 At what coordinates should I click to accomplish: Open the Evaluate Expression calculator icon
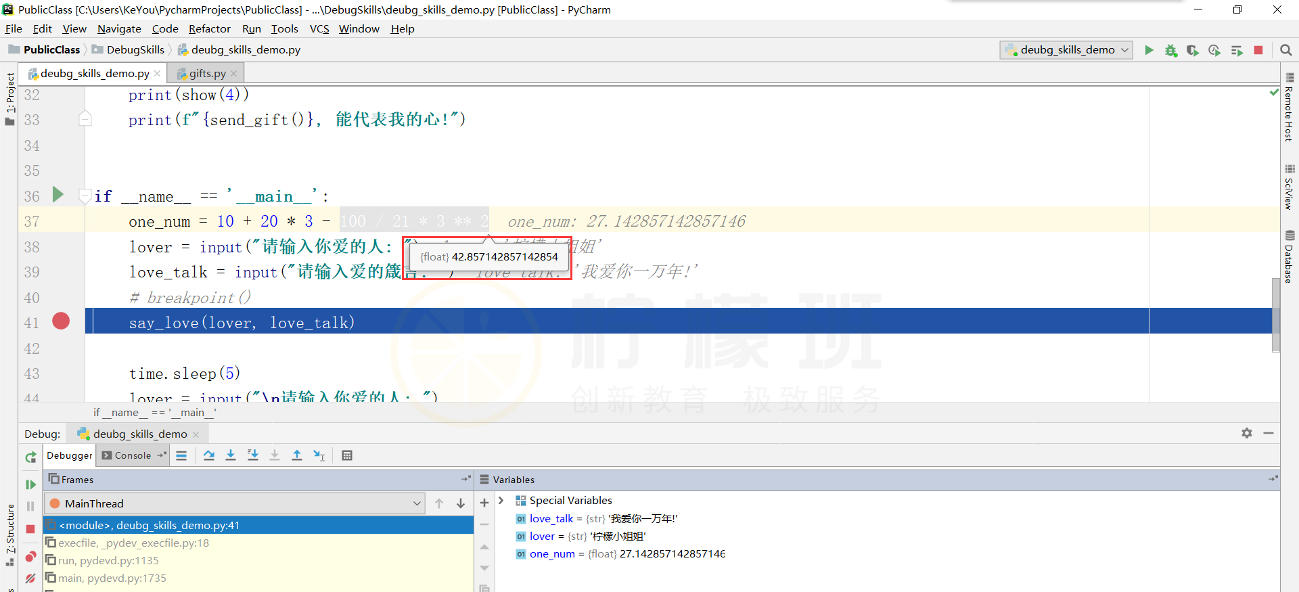(x=347, y=455)
